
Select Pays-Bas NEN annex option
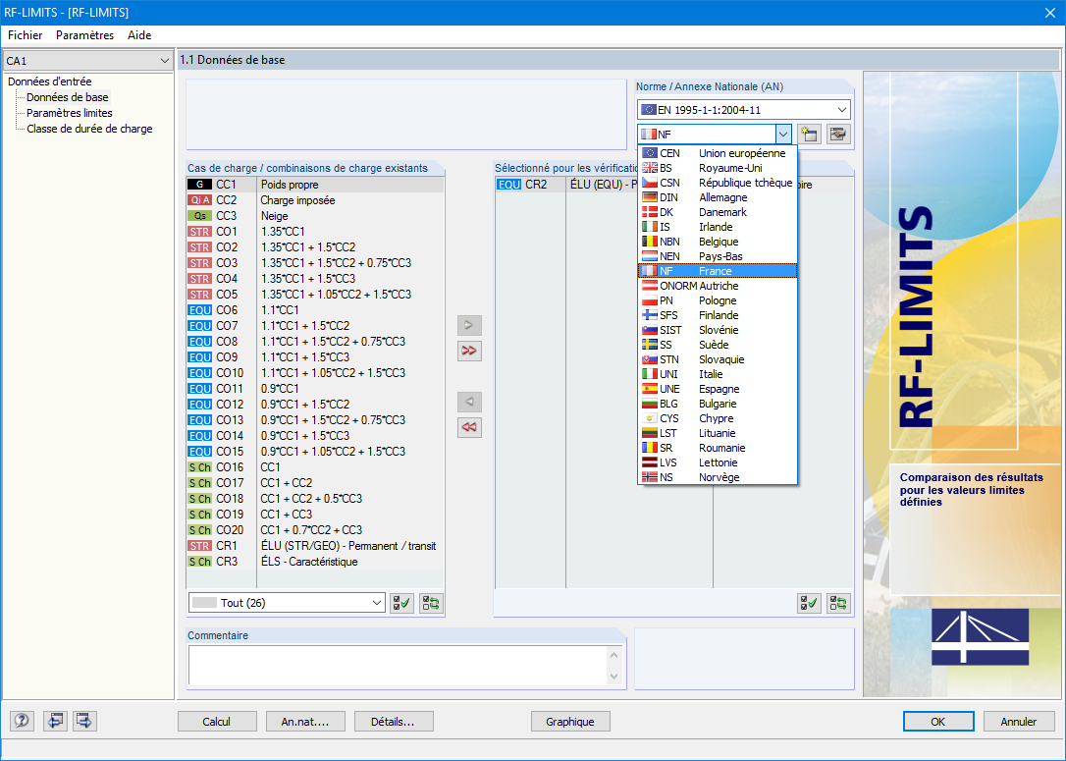tap(718, 256)
